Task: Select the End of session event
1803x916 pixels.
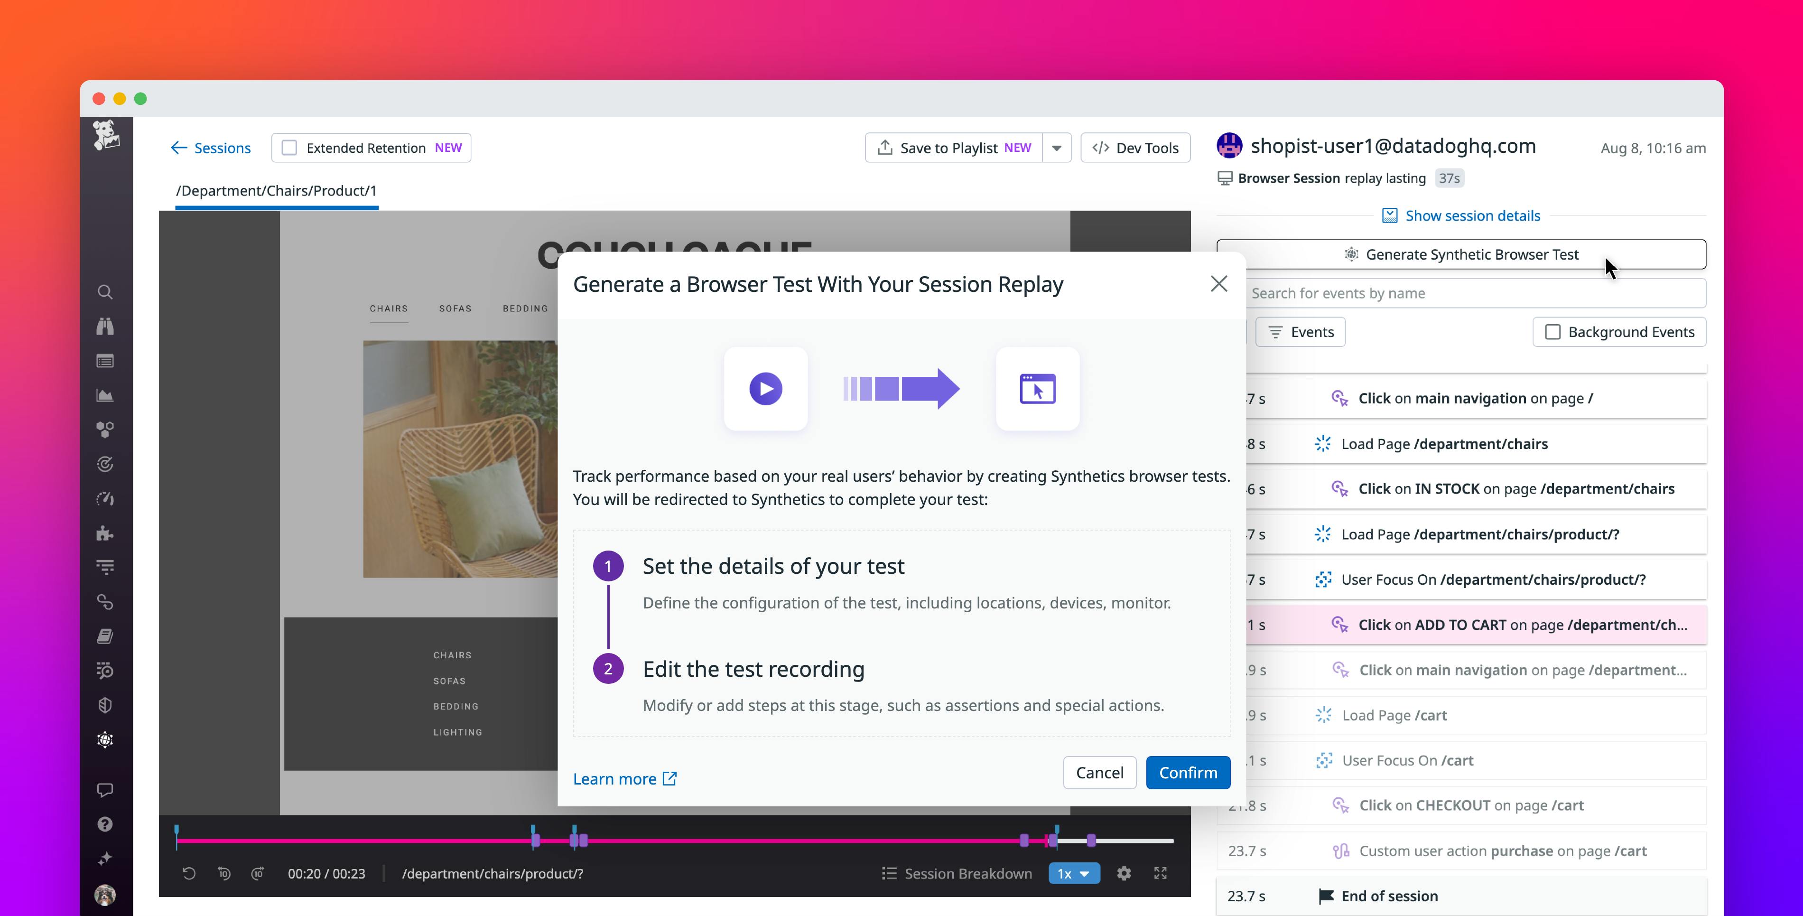Action: click(1461, 896)
